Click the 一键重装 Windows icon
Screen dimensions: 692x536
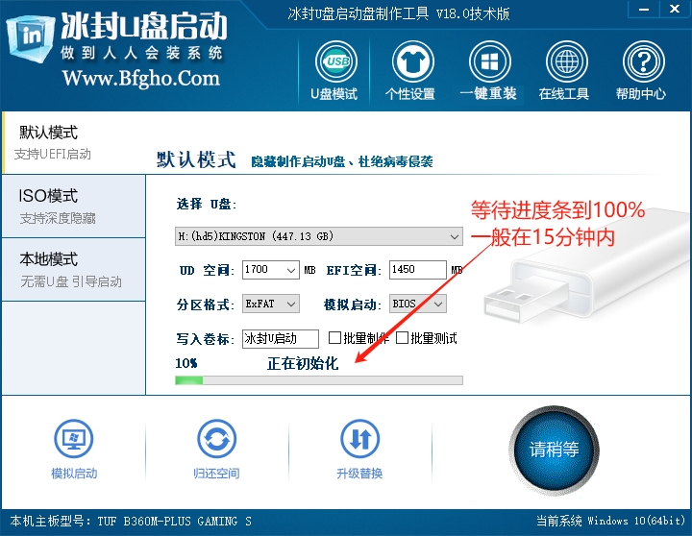(489, 61)
